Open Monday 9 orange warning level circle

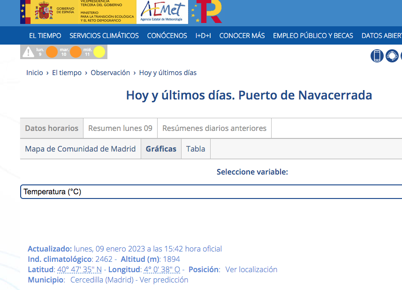coord(52,52)
